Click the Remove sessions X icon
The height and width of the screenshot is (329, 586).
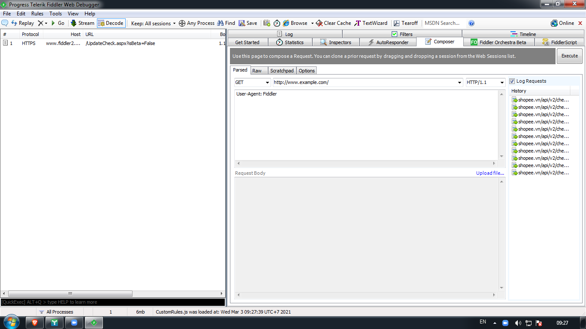point(40,23)
